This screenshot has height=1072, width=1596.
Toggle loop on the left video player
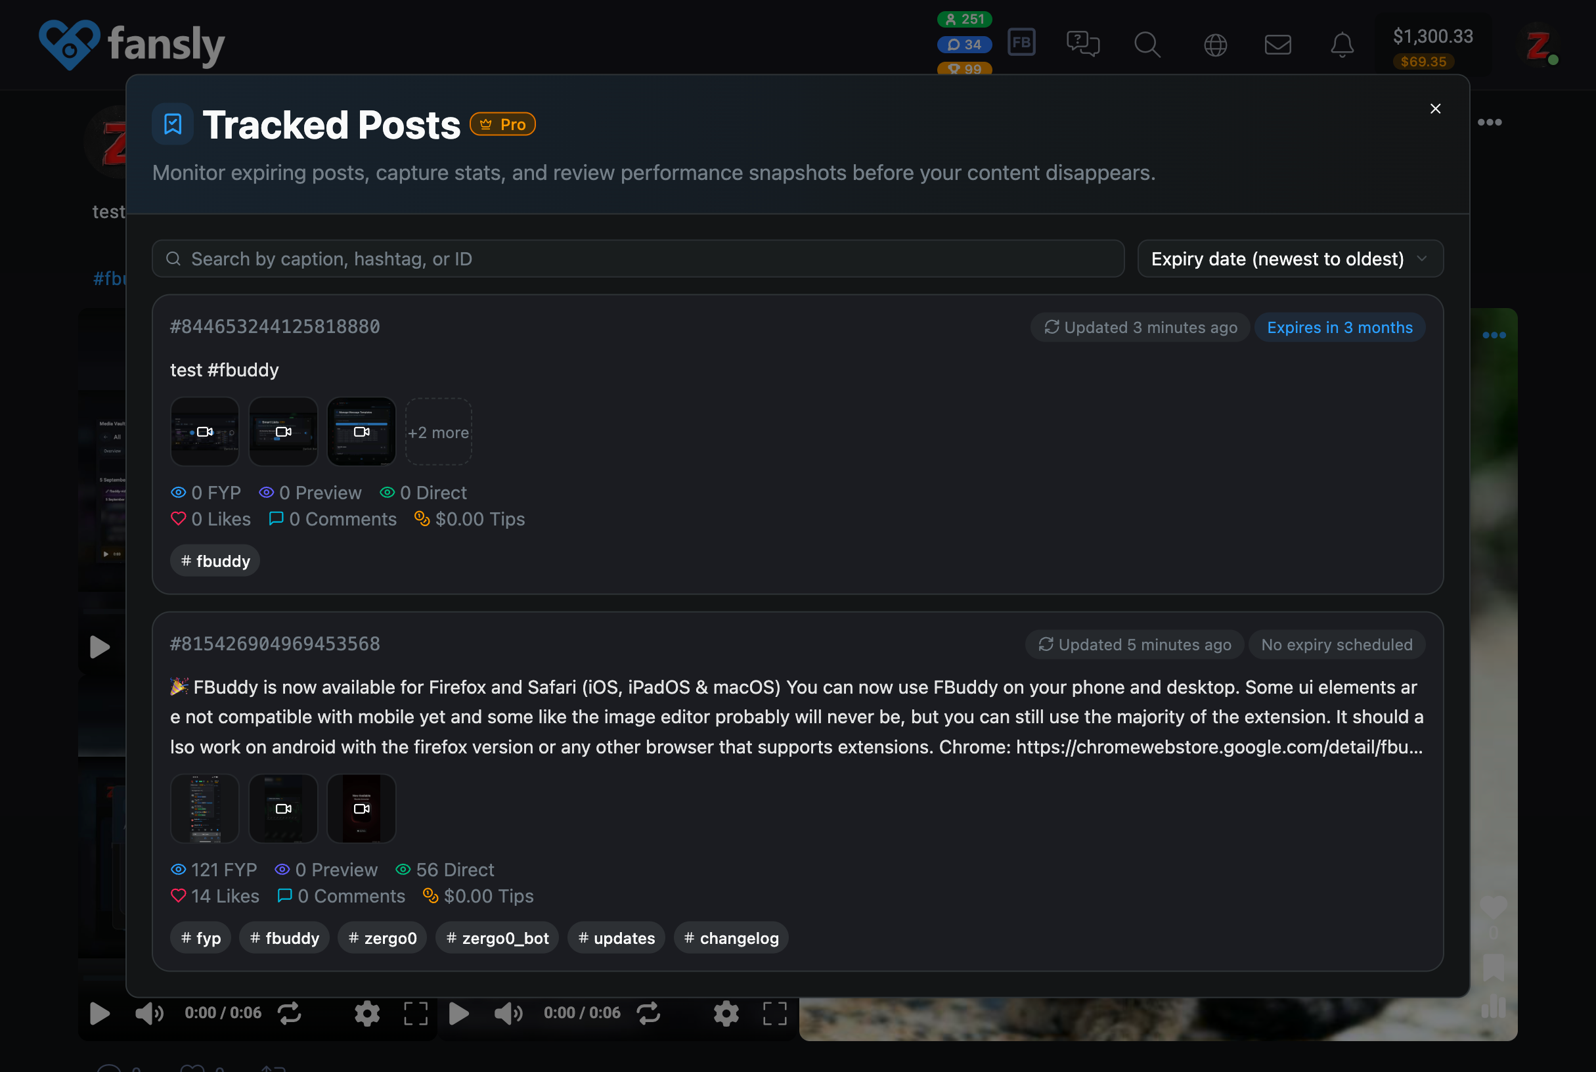[290, 1014]
